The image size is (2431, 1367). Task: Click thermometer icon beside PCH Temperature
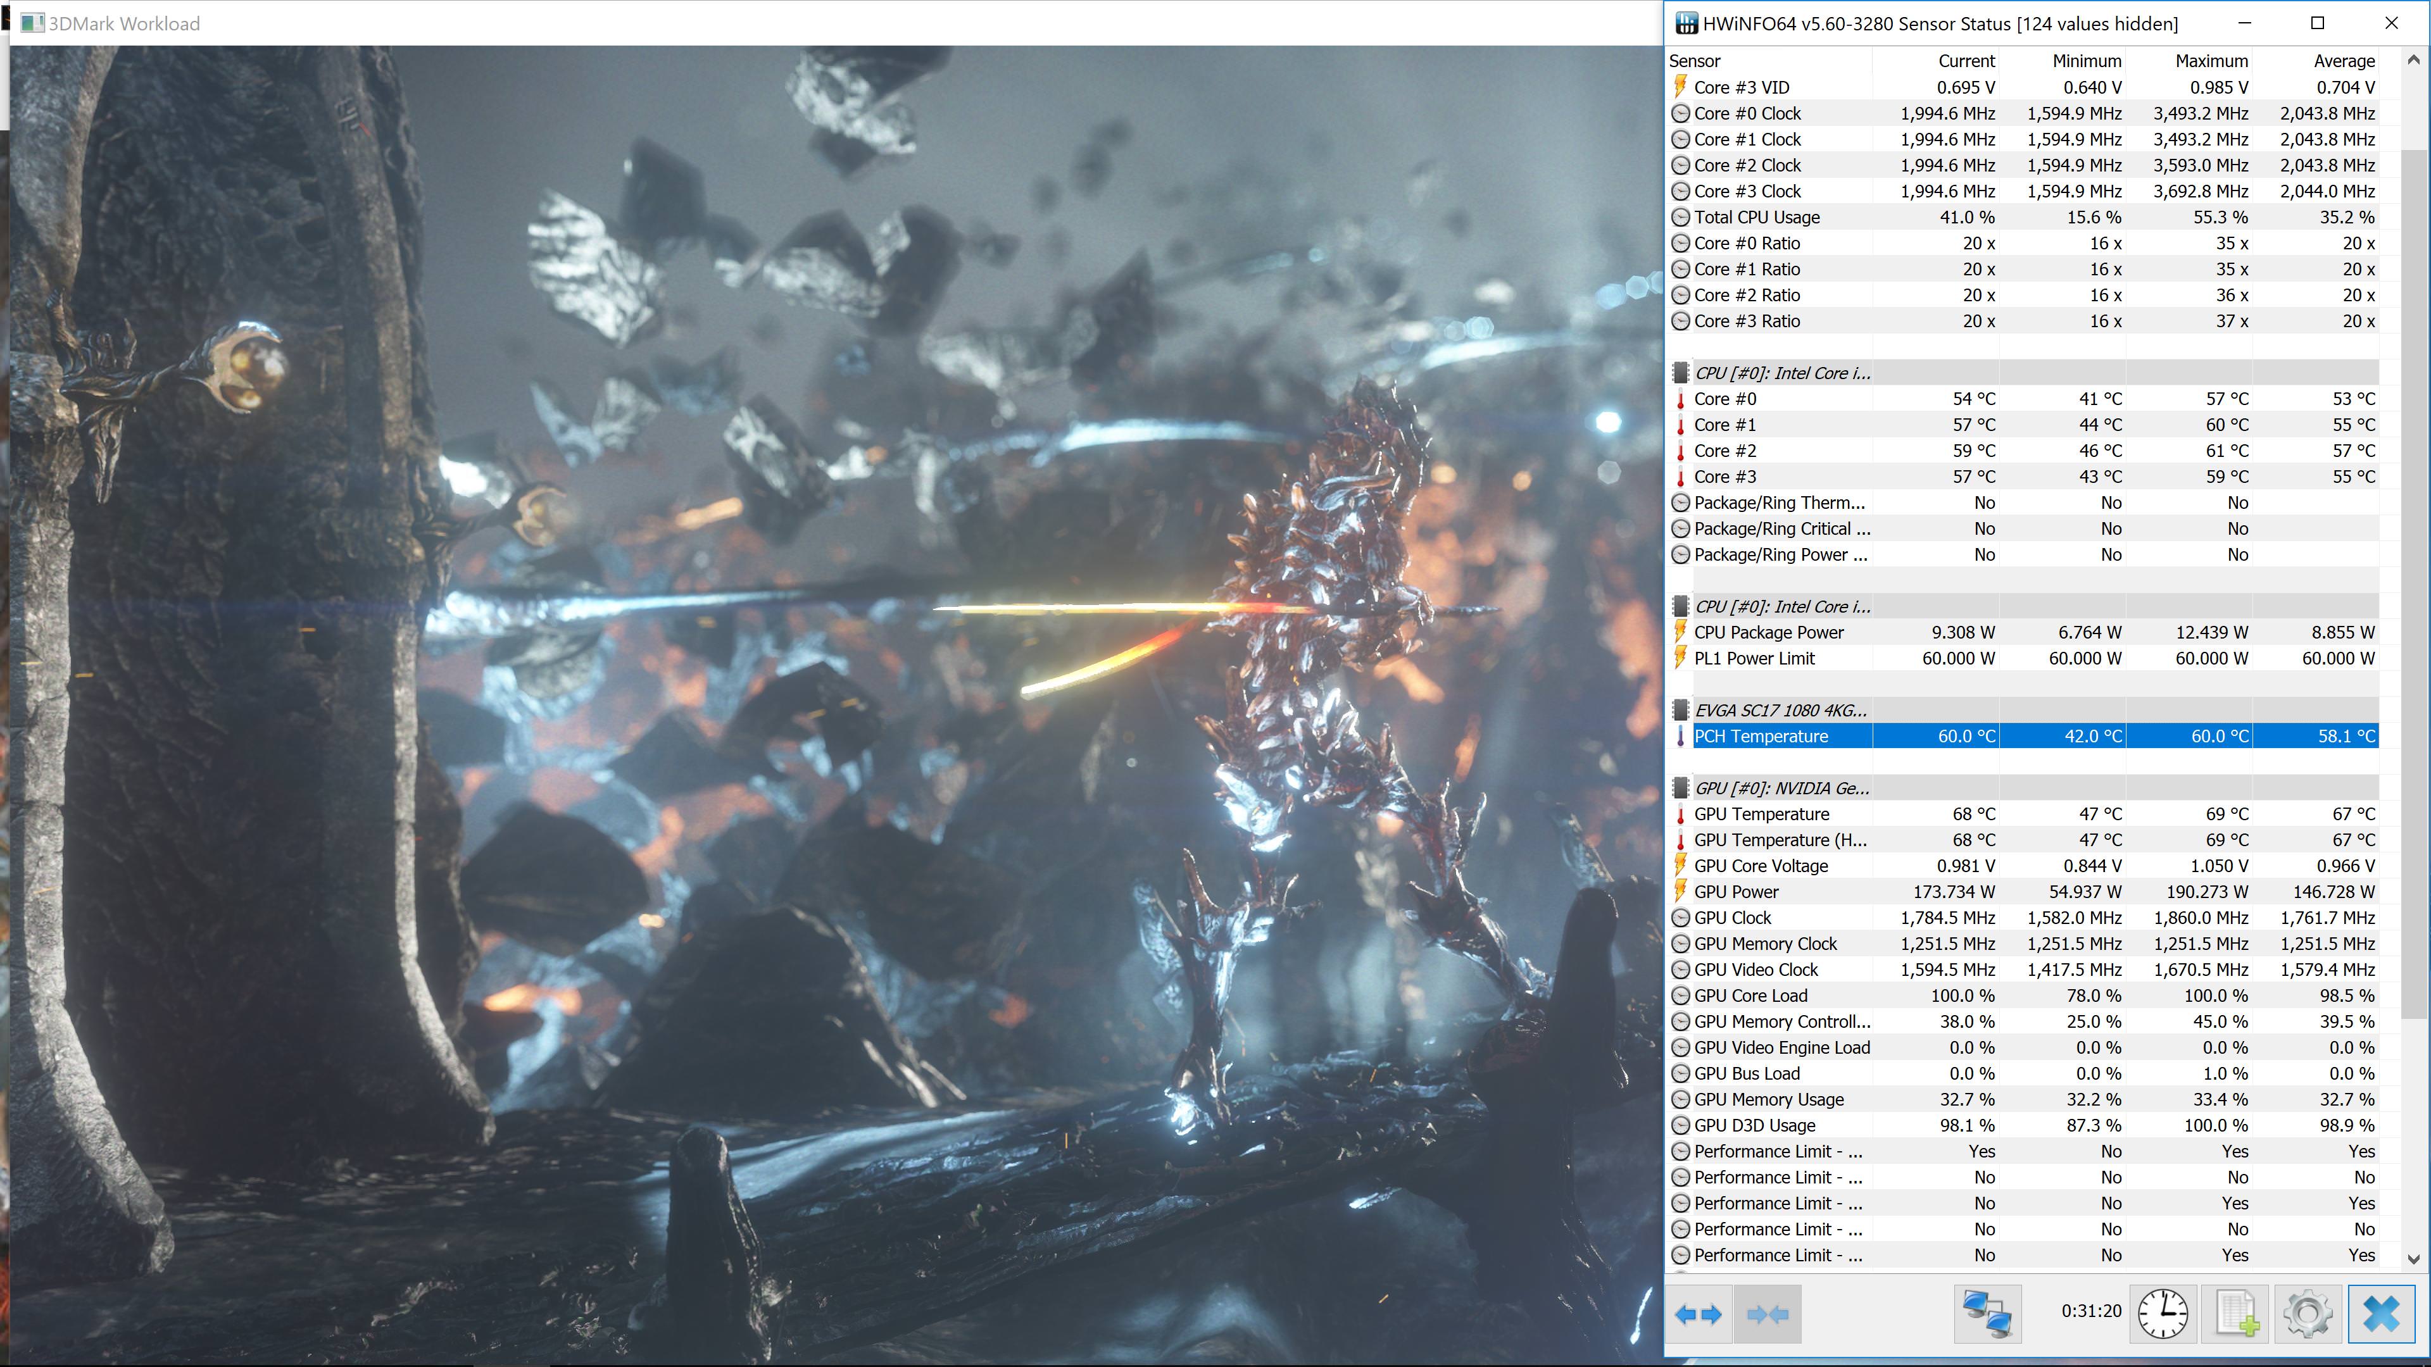1680,736
